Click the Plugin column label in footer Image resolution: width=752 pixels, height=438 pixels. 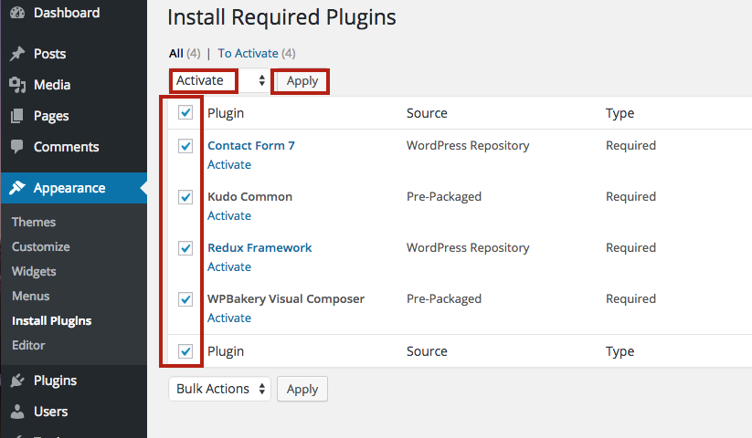pos(226,352)
